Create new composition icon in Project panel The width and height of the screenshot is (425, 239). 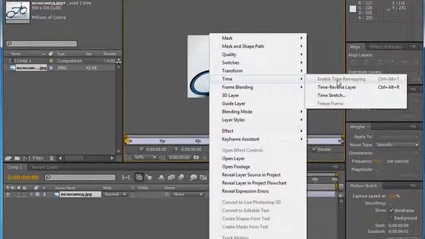(x=27, y=158)
